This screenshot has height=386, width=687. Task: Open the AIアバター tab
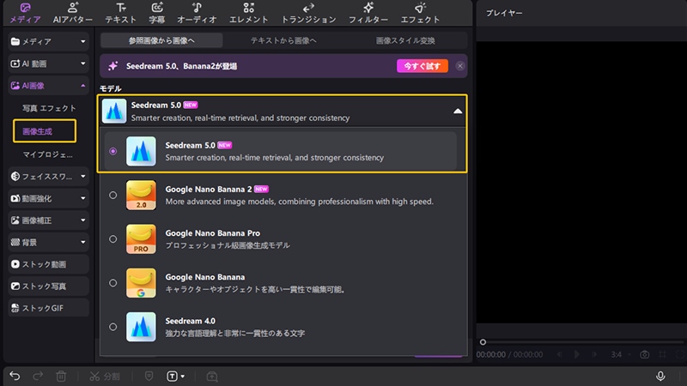73,13
